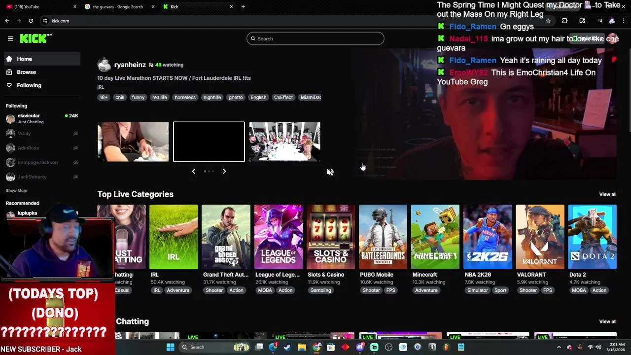This screenshot has height=355, width=631.
Task: Select the group table carousel thumbnail
Action: coord(285,142)
